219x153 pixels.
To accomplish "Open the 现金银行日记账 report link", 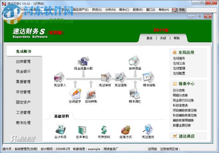I will tap(183, 100).
